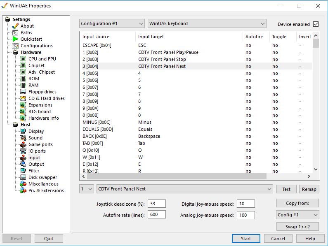Click the Paths icon in tree
The height and width of the screenshot is (246, 328).
(15, 33)
